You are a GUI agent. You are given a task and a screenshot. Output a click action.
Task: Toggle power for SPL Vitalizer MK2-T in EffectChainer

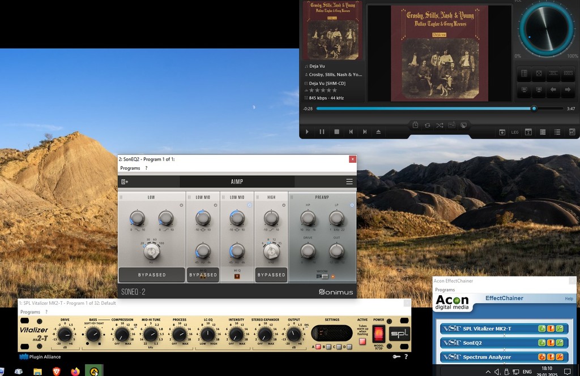pyautogui.click(x=542, y=329)
